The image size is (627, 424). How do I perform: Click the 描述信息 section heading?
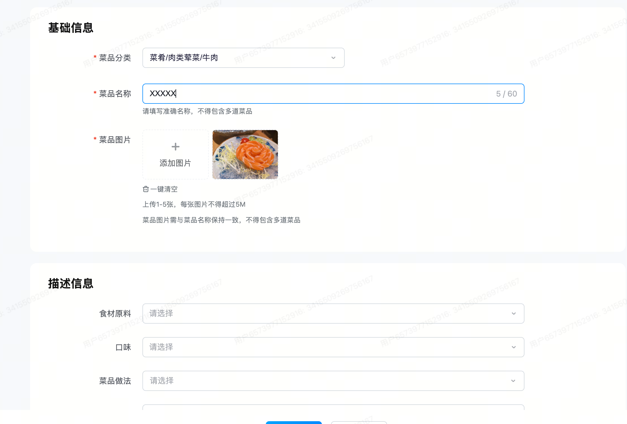pyautogui.click(x=71, y=284)
